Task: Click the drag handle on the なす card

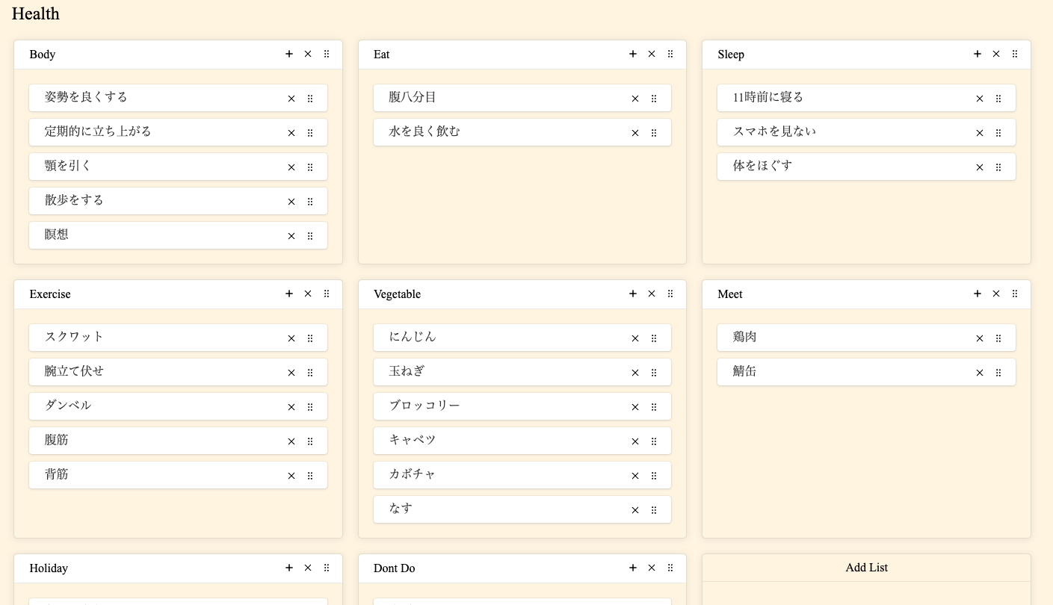Action: point(654,510)
